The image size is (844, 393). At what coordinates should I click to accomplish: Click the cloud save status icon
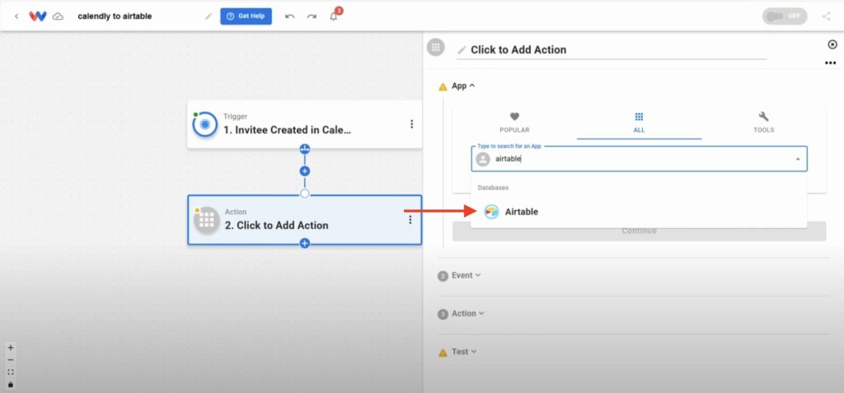click(x=59, y=16)
